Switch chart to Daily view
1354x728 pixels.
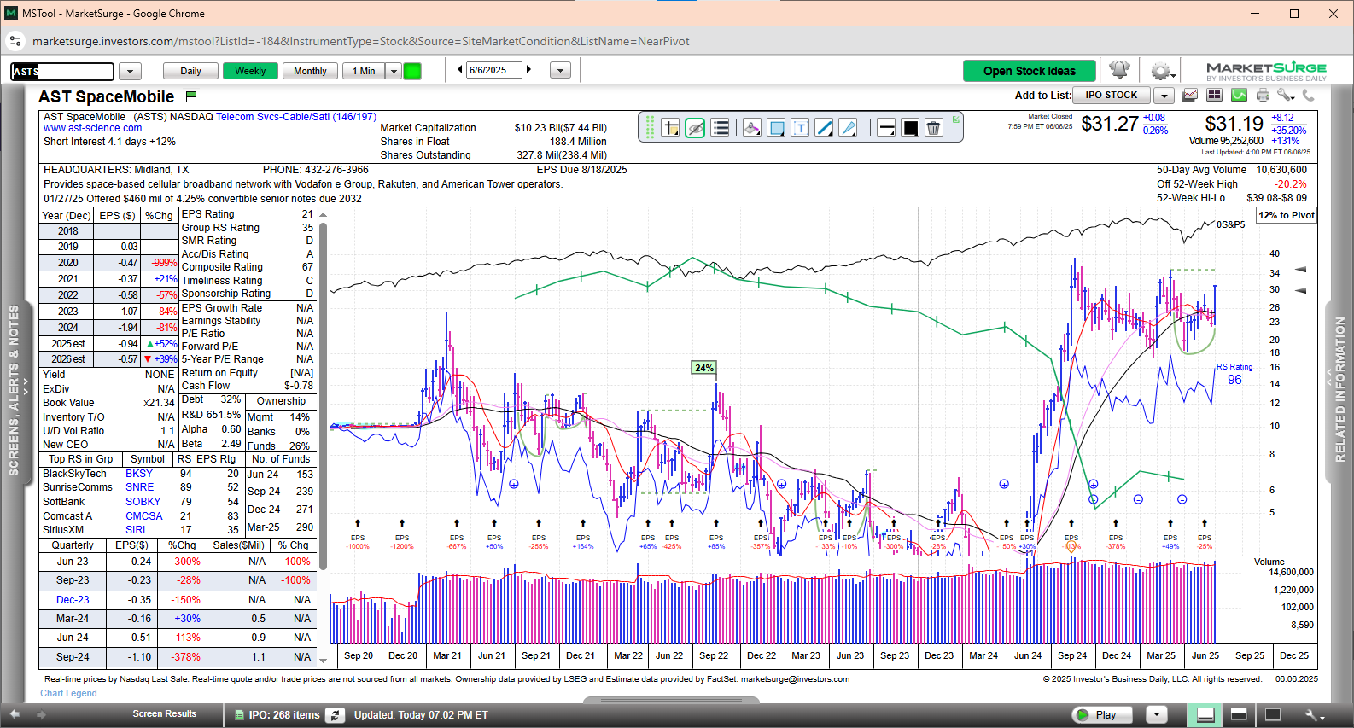pyautogui.click(x=190, y=71)
